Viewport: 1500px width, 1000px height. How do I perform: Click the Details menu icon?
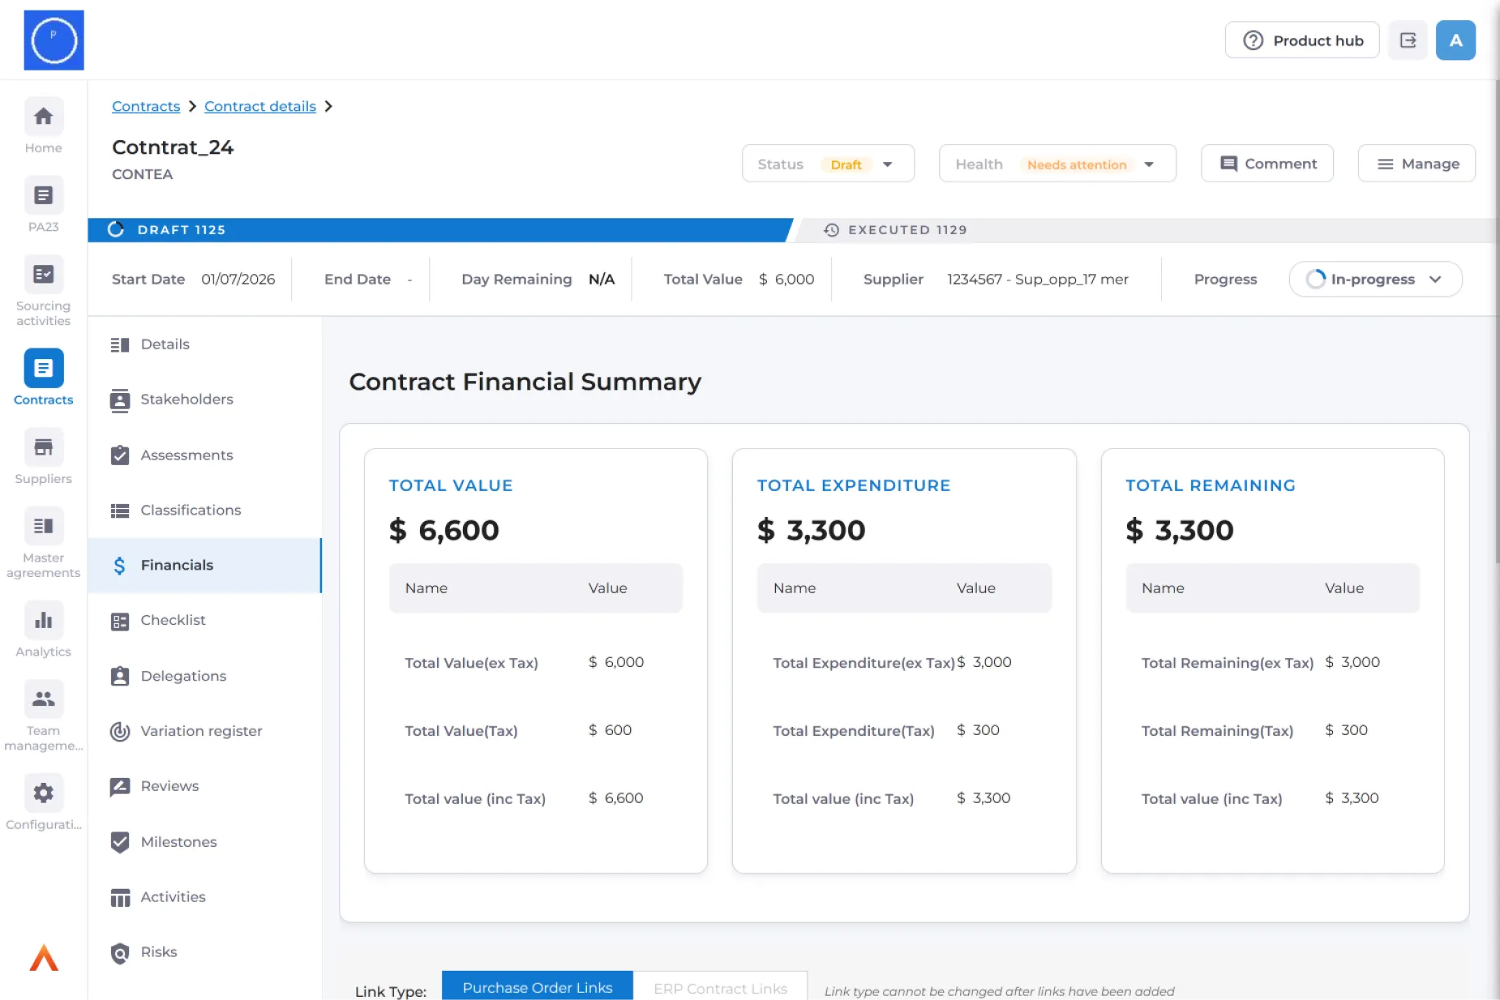tap(120, 344)
